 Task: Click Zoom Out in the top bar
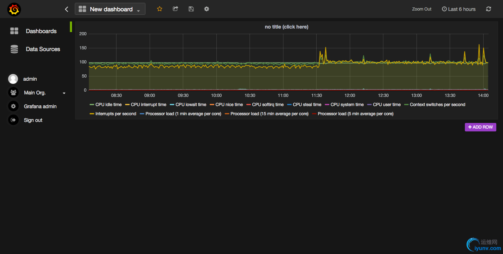coord(421,9)
